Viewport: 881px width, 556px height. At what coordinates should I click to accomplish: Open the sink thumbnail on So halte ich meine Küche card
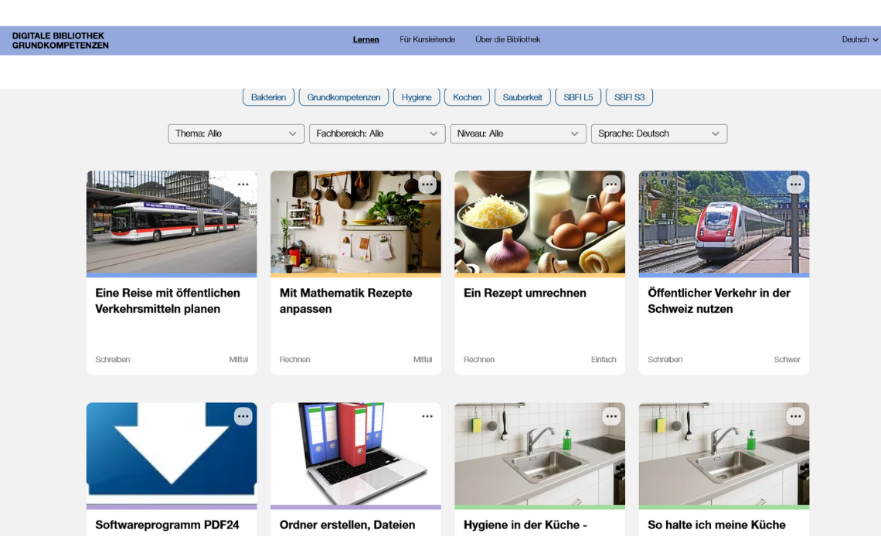(x=723, y=453)
